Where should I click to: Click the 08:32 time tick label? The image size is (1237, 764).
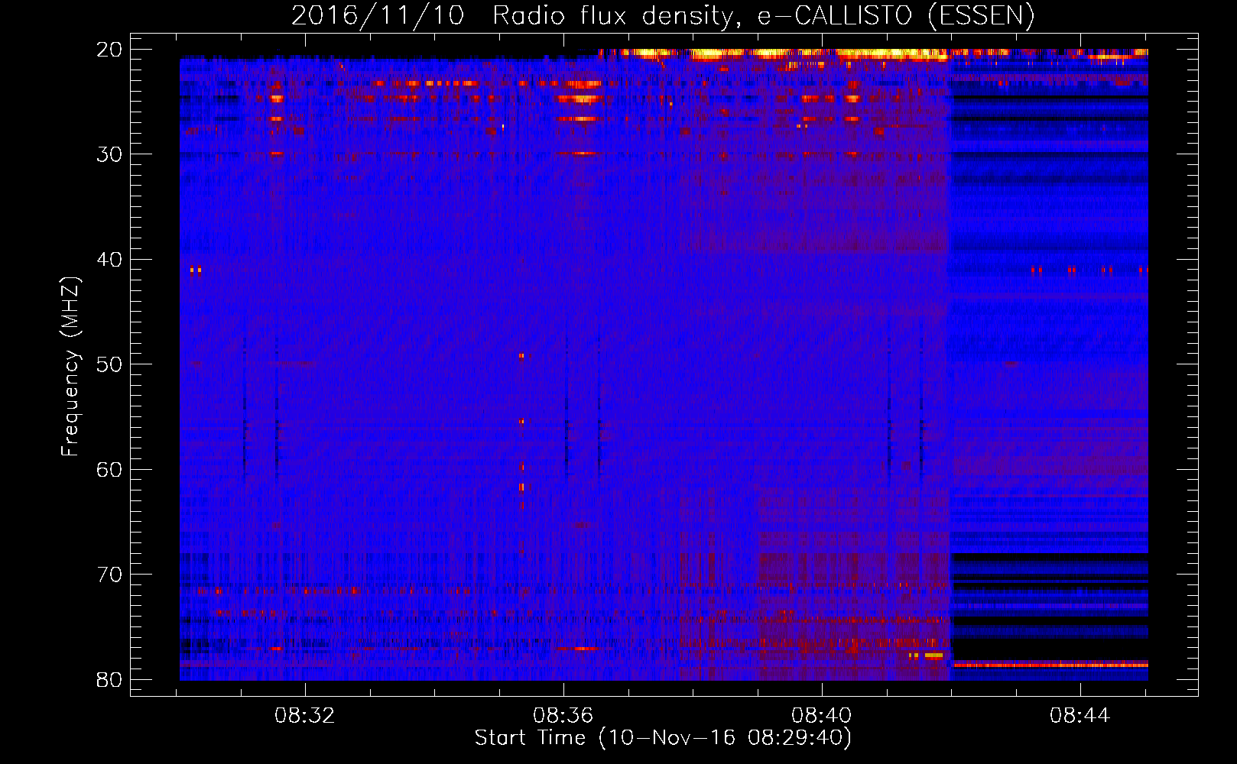click(305, 716)
